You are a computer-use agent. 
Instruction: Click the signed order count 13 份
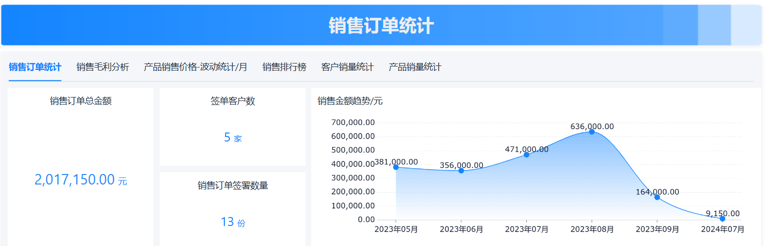pyautogui.click(x=233, y=222)
